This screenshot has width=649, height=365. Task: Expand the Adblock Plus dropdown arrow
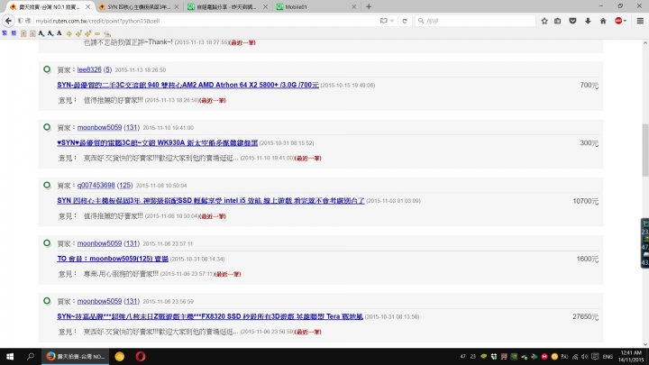625,21
